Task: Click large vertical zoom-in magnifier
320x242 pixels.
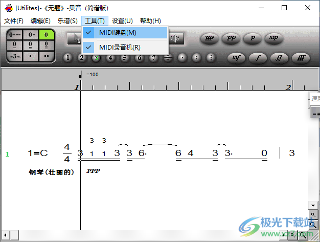Action: pyautogui.click(x=313, y=225)
